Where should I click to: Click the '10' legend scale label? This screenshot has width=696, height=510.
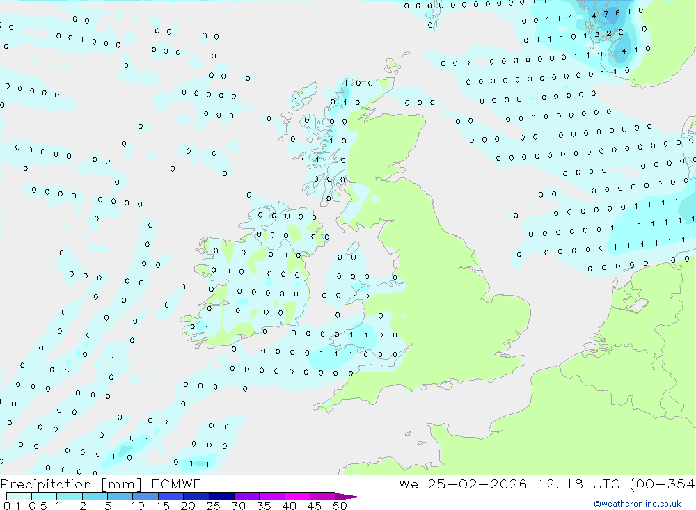(x=138, y=506)
